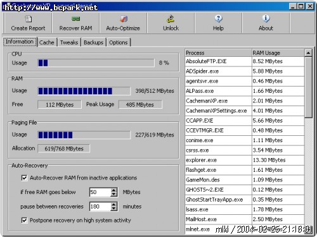Decrease the free RAM threshold with down arrow
The height and width of the screenshot is (237, 317).
pyautogui.click(x=114, y=195)
